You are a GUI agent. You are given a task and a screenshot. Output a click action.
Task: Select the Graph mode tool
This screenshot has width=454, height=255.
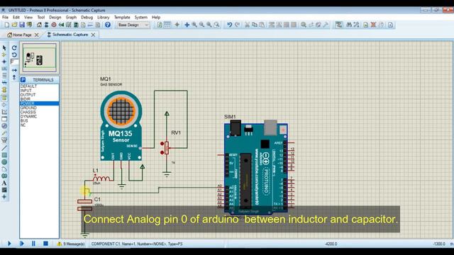click(4, 112)
